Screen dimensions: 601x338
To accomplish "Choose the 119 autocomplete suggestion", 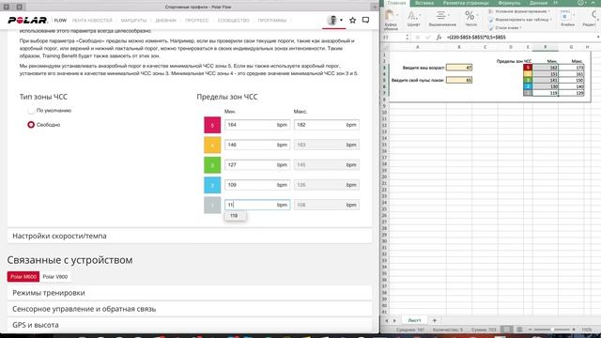I will click(x=235, y=216).
